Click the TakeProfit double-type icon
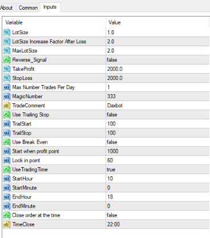The image size is (210, 238). (7, 69)
